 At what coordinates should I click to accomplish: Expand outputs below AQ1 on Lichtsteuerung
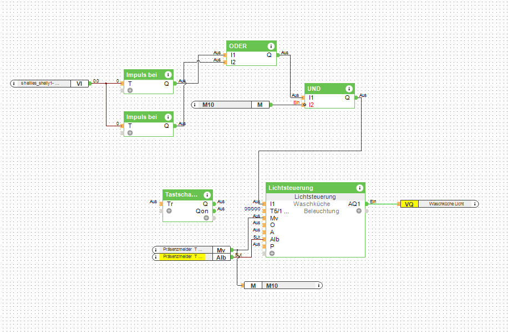pos(359,211)
